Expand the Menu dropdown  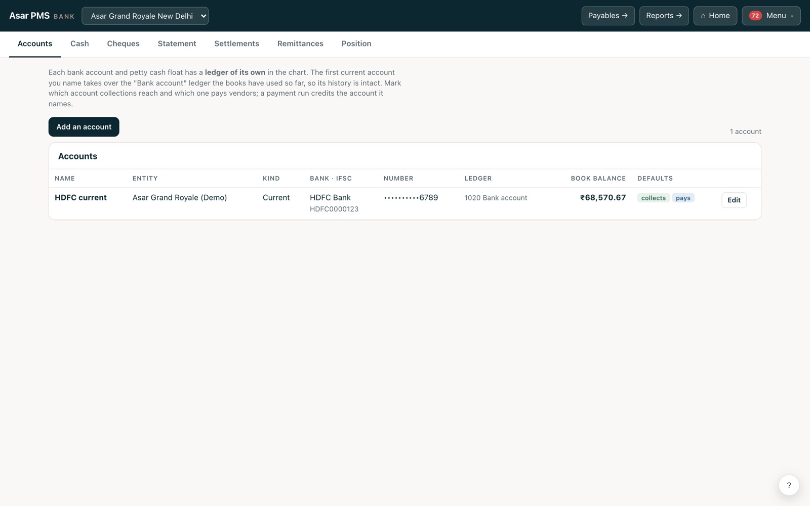pos(771,16)
